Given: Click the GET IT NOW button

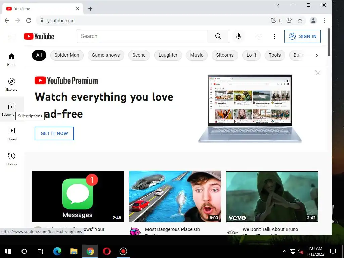Looking at the screenshot, I should 54,133.
